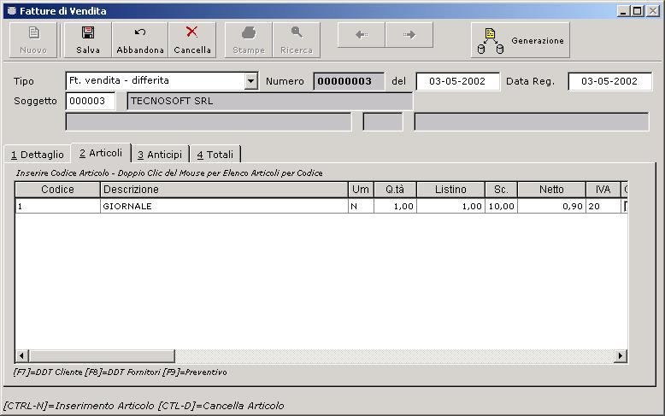Go to previous record arrow
The width and height of the screenshot is (665, 416).
tap(362, 35)
